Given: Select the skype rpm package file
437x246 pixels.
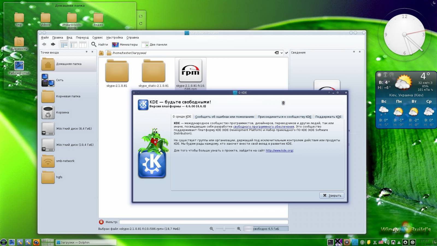Looking at the screenshot, I should point(190,74).
